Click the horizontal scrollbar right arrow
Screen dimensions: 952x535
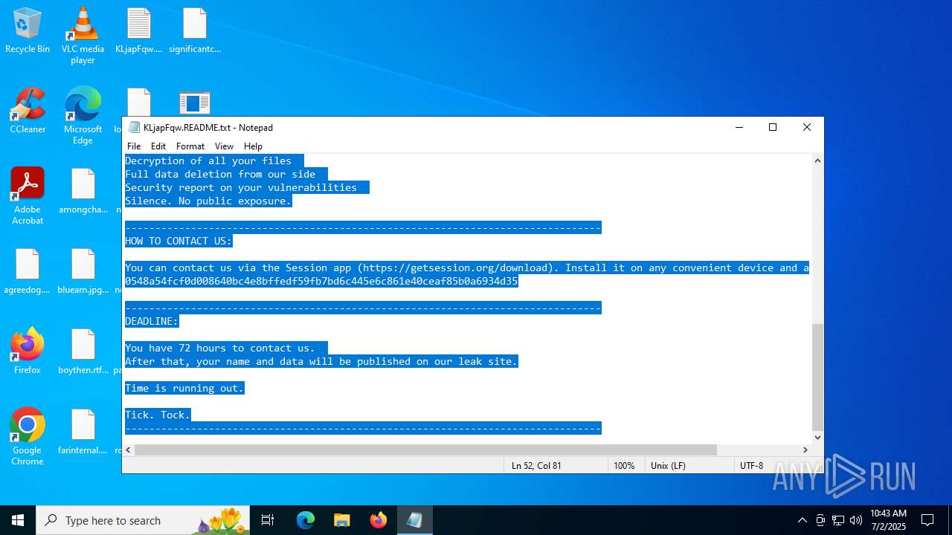tap(805, 450)
